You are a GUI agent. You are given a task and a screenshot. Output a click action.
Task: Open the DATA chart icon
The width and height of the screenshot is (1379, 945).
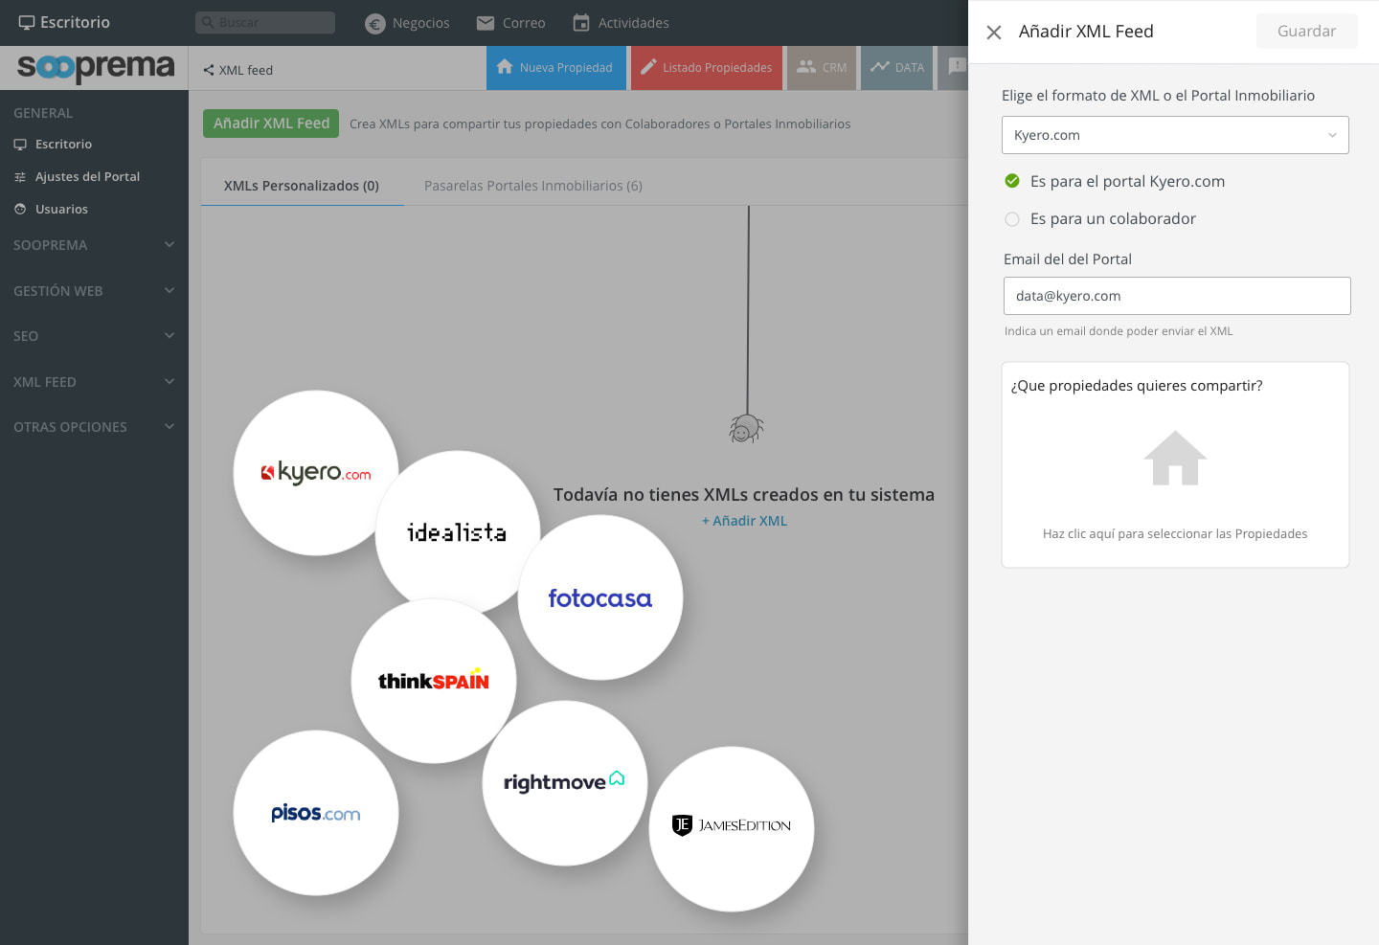click(880, 67)
